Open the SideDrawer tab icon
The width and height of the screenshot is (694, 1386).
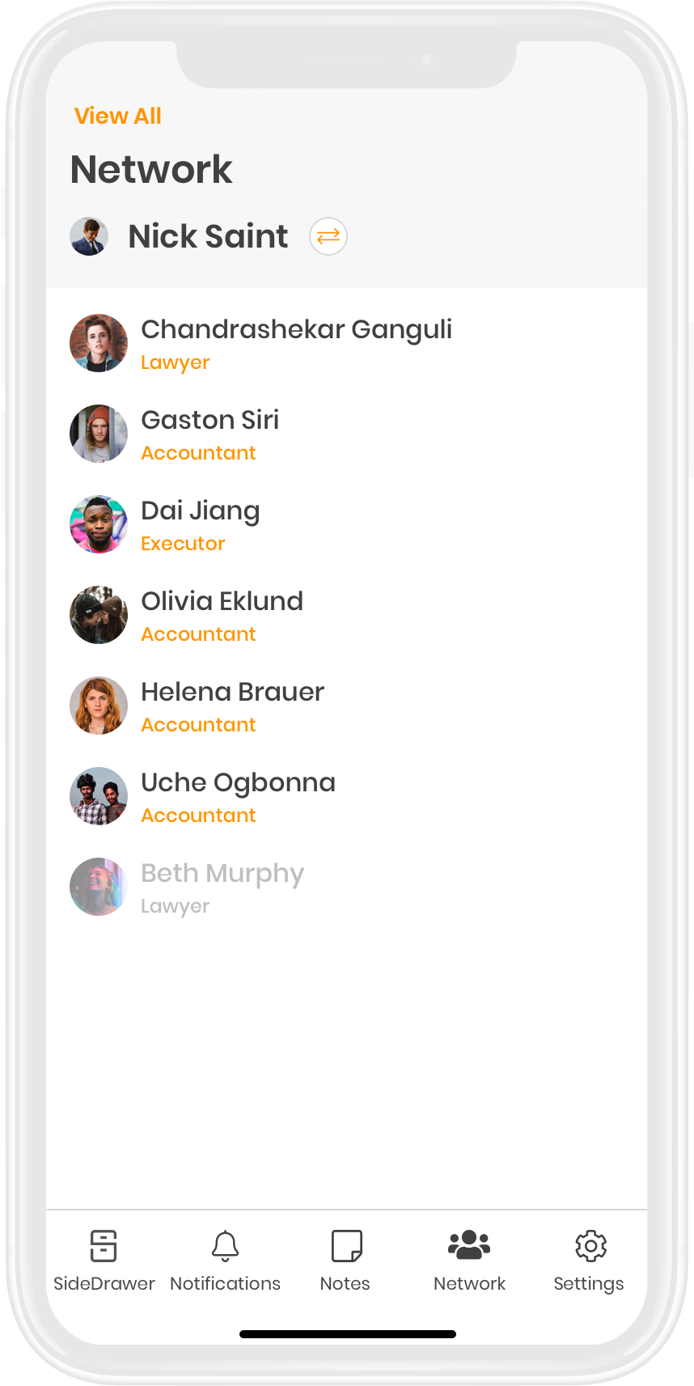coord(104,1246)
